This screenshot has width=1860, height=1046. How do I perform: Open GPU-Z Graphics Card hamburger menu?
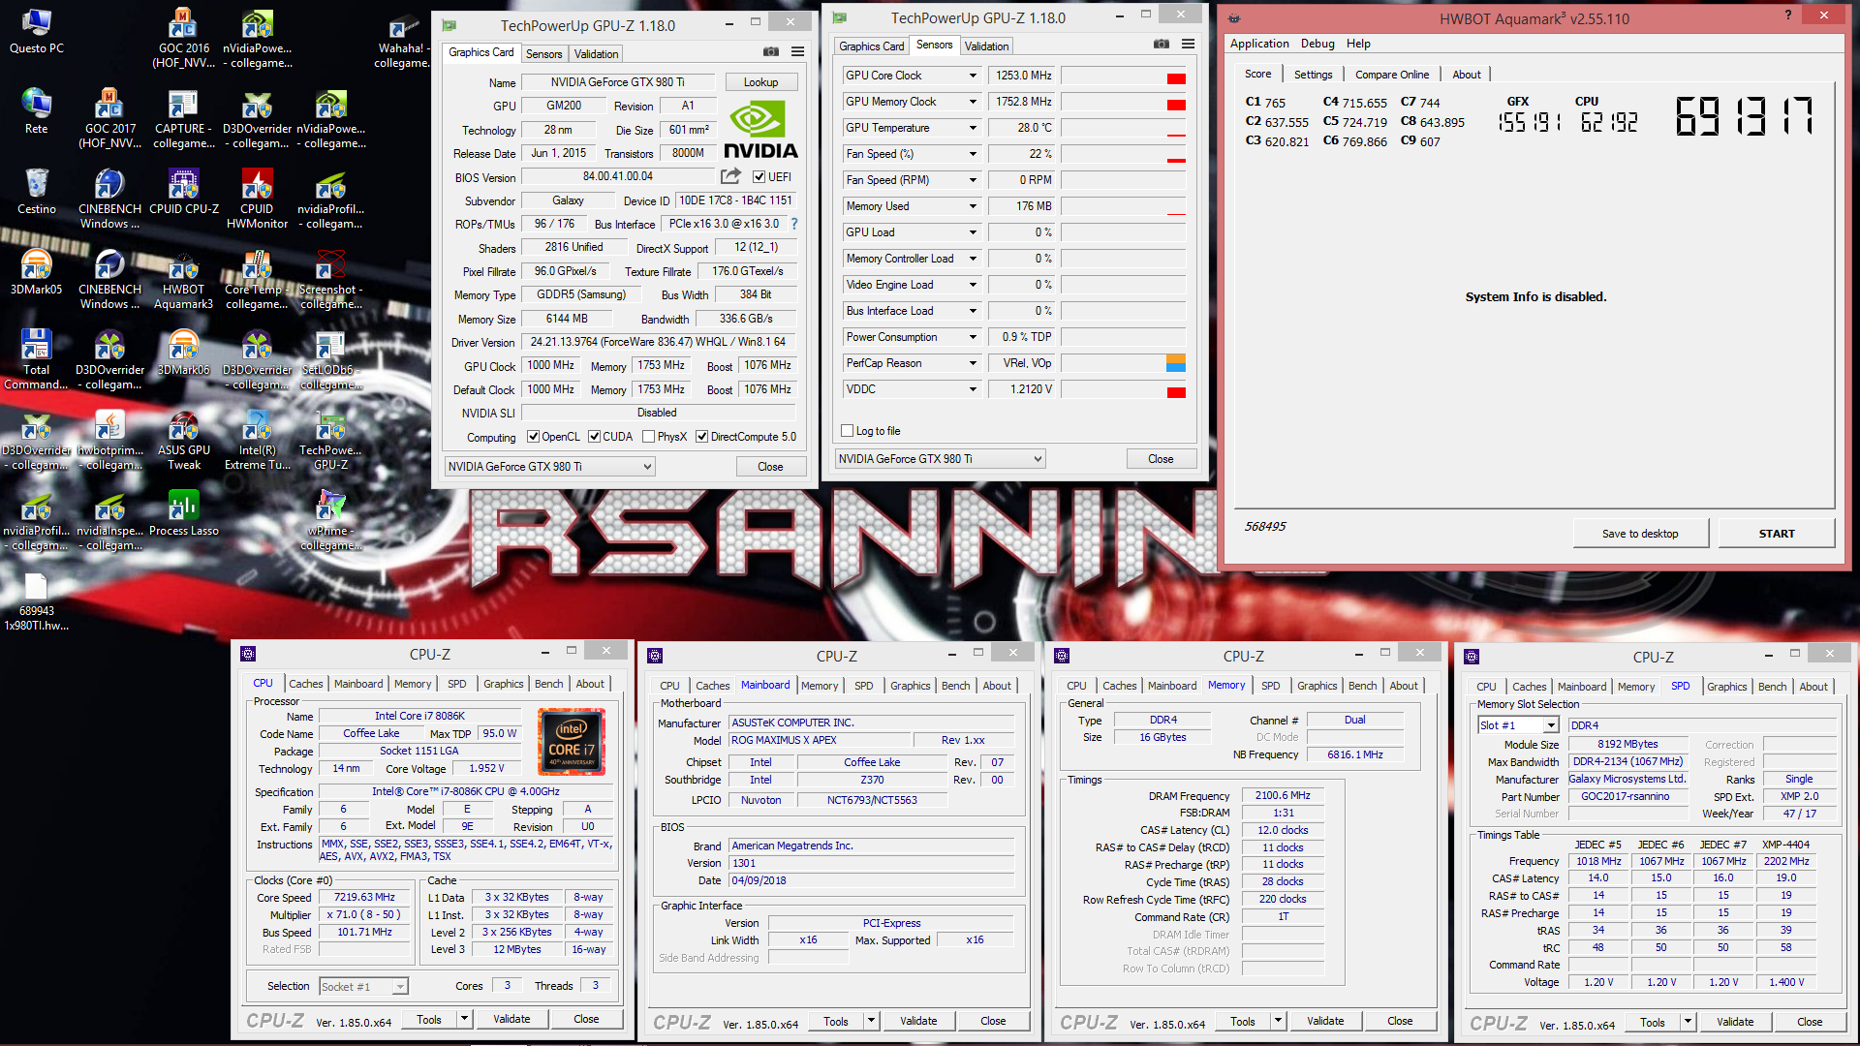(x=797, y=52)
